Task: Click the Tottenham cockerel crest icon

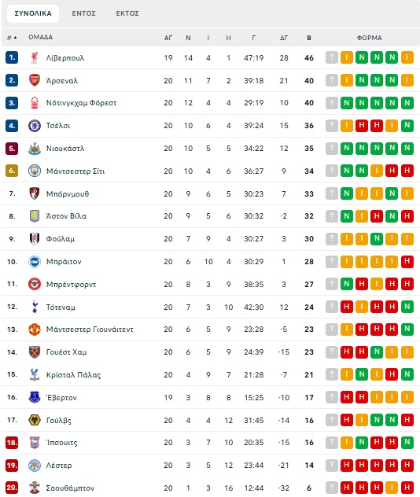Action: [x=35, y=307]
